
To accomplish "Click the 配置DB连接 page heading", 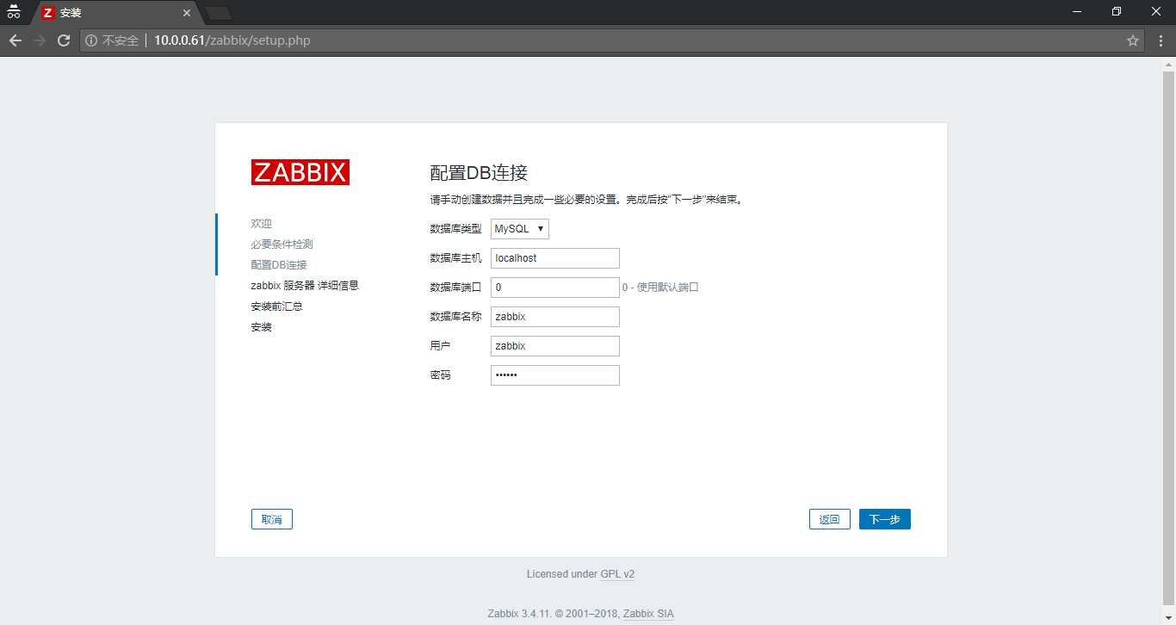I will [x=478, y=172].
